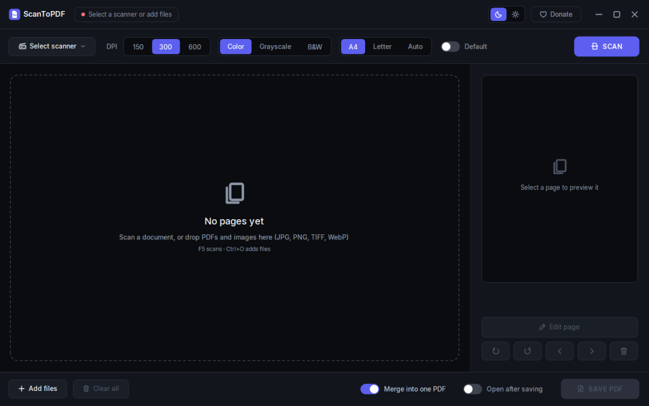The height and width of the screenshot is (406, 649).
Task: Select Letter paper size
Action: [382, 46]
